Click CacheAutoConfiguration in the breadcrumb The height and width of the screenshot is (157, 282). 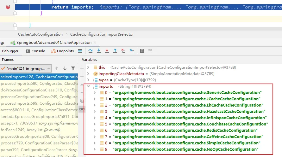[x=40, y=34]
